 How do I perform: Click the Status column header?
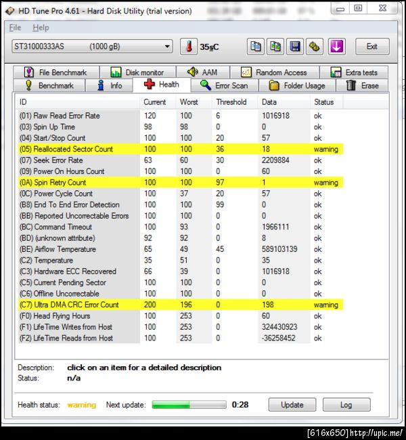pos(326,102)
